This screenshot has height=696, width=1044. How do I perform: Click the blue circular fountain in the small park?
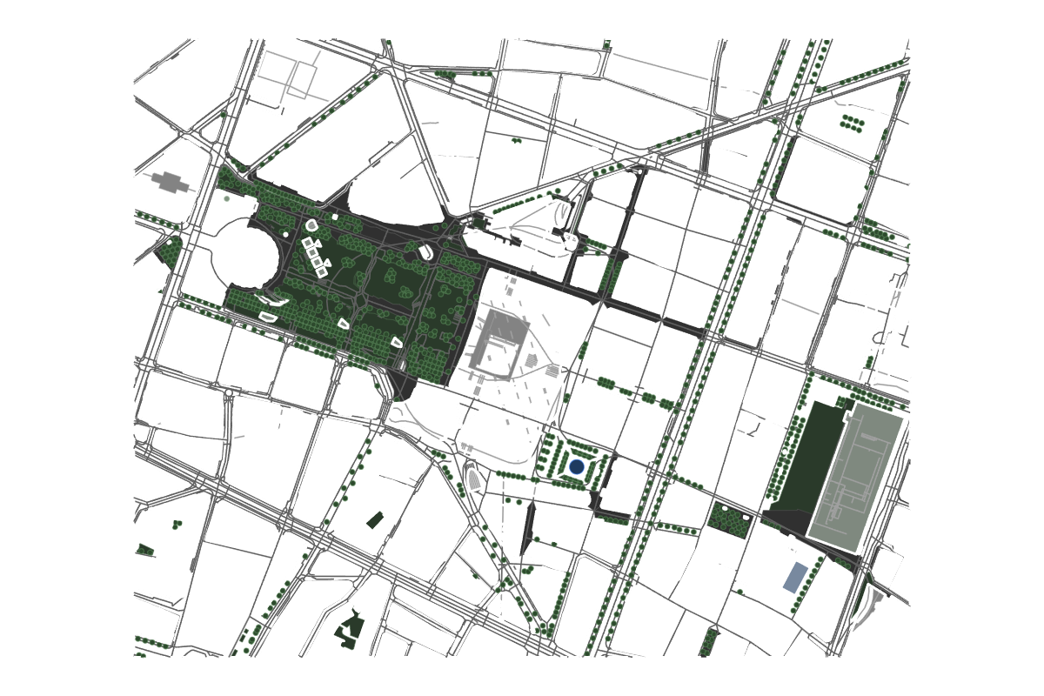576,467
